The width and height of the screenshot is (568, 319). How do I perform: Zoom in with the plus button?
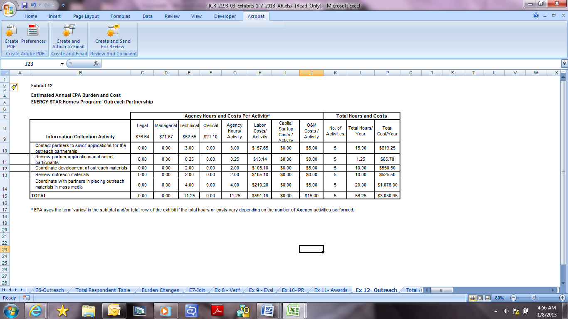[562, 298]
